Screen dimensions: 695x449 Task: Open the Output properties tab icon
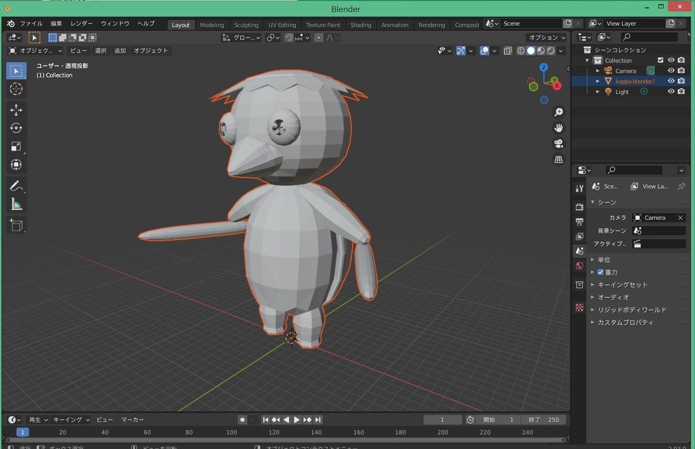click(579, 222)
